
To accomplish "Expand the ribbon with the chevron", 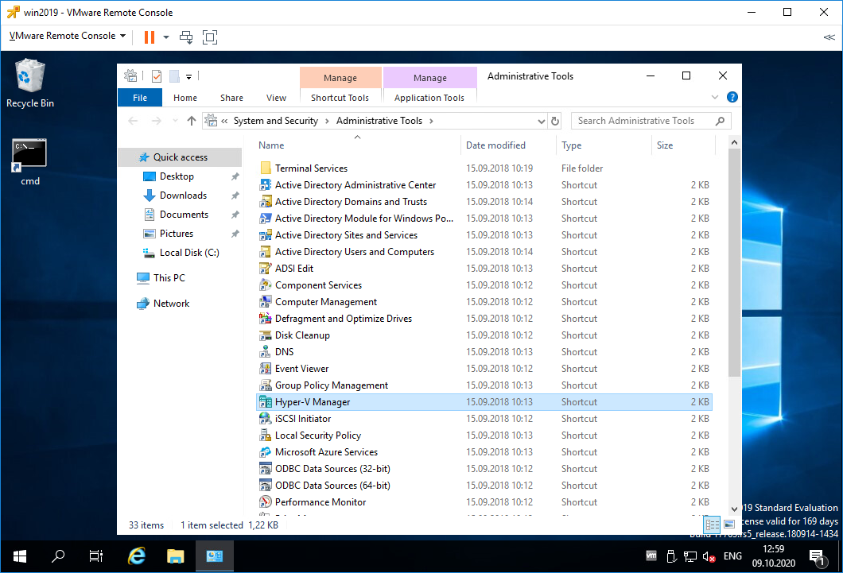I will (x=714, y=97).
